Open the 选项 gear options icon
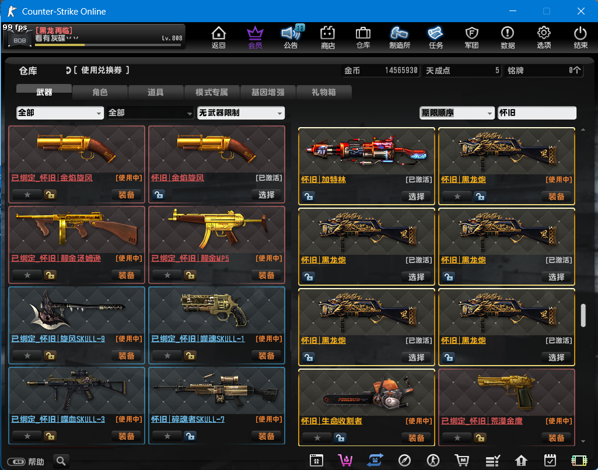The image size is (598, 470). (x=544, y=37)
